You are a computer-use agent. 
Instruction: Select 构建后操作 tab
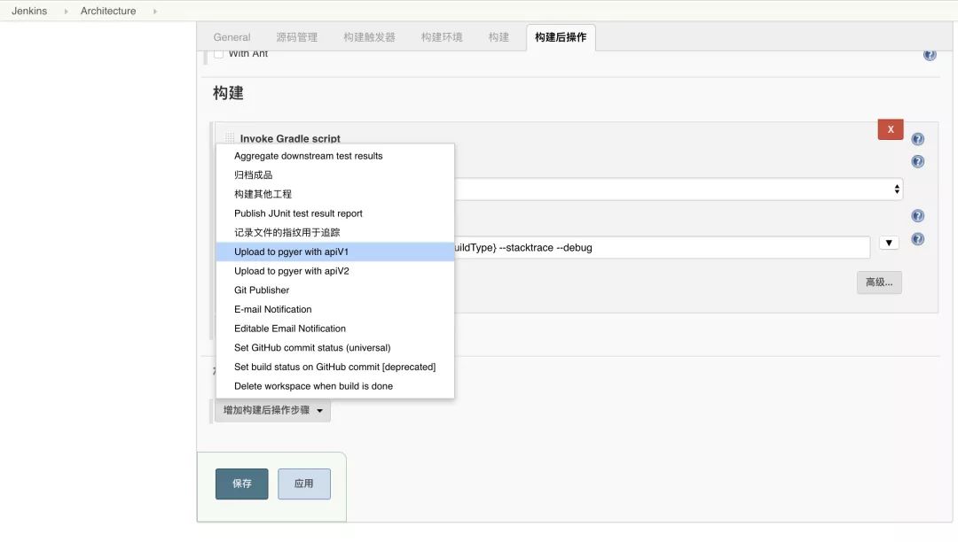click(561, 37)
